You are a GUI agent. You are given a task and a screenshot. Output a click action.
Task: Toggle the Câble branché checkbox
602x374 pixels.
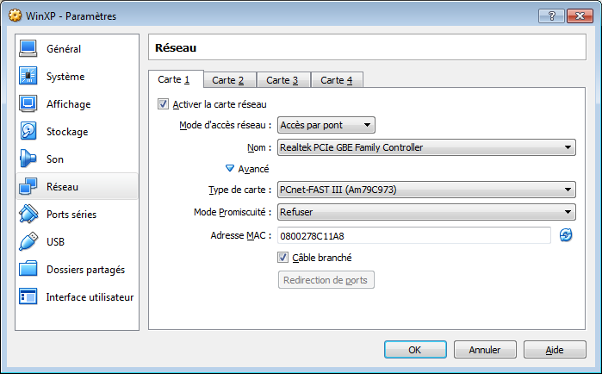pyautogui.click(x=283, y=258)
